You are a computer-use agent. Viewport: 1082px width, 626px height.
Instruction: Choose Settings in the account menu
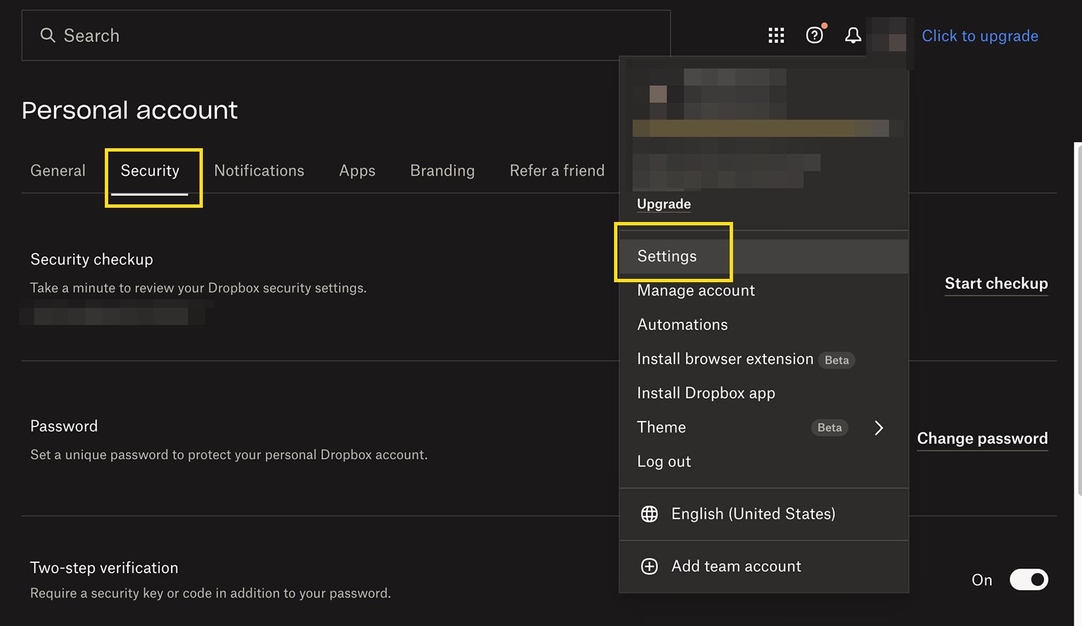(763, 256)
